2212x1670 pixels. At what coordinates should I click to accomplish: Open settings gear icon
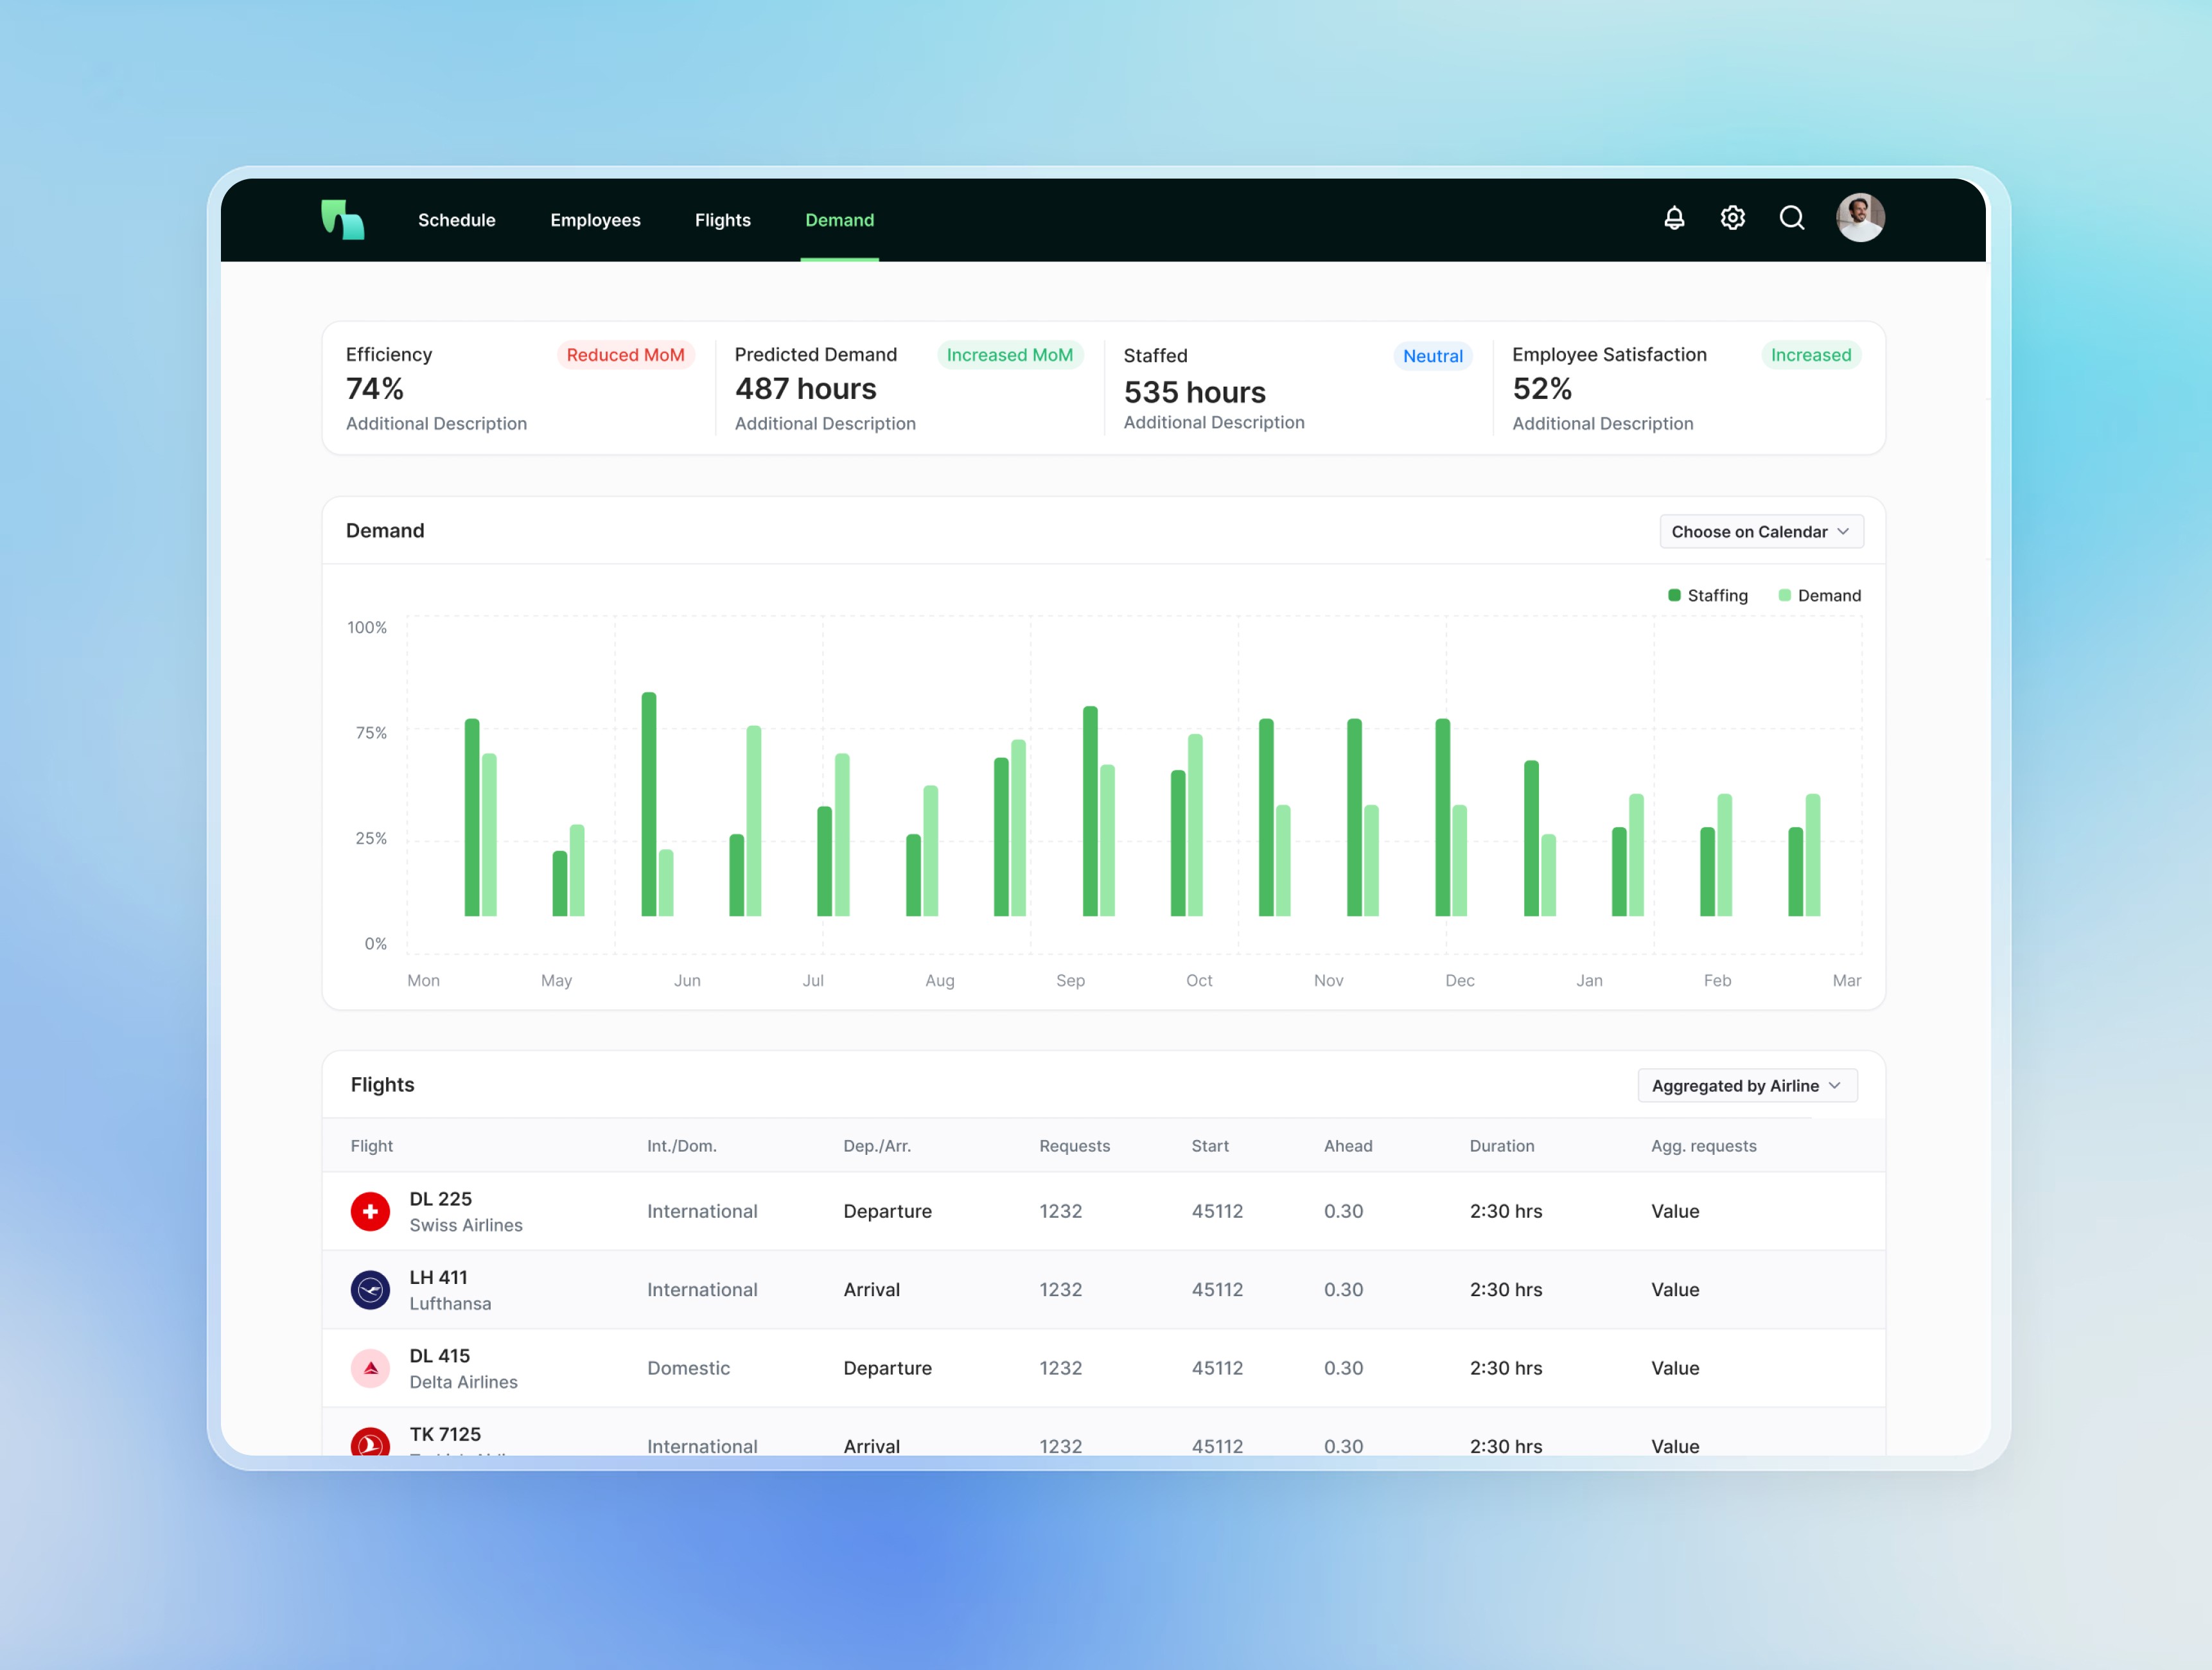(x=1732, y=218)
